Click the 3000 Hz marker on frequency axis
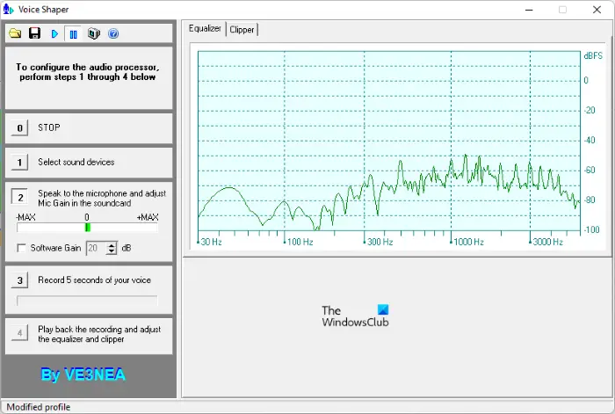This screenshot has height=414, width=615. coord(548,242)
